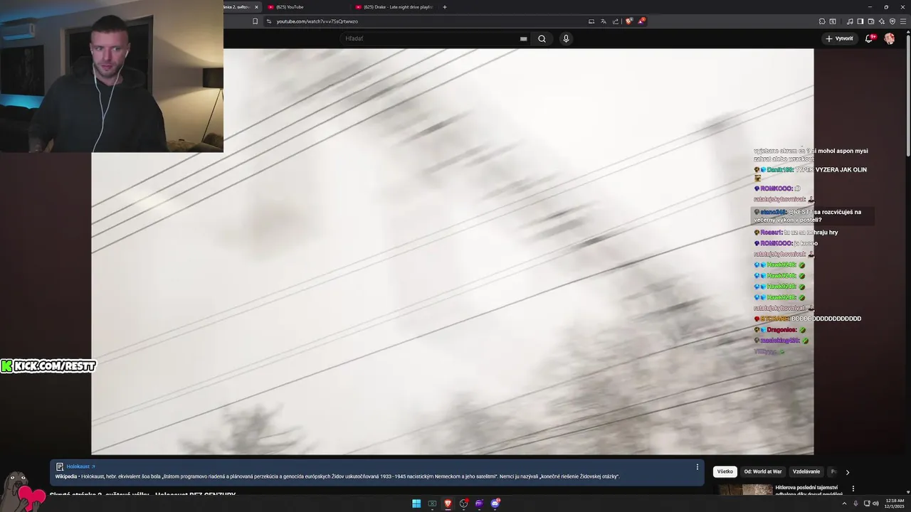
Task: Open the YouTube account avatar menu
Action: (889, 38)
